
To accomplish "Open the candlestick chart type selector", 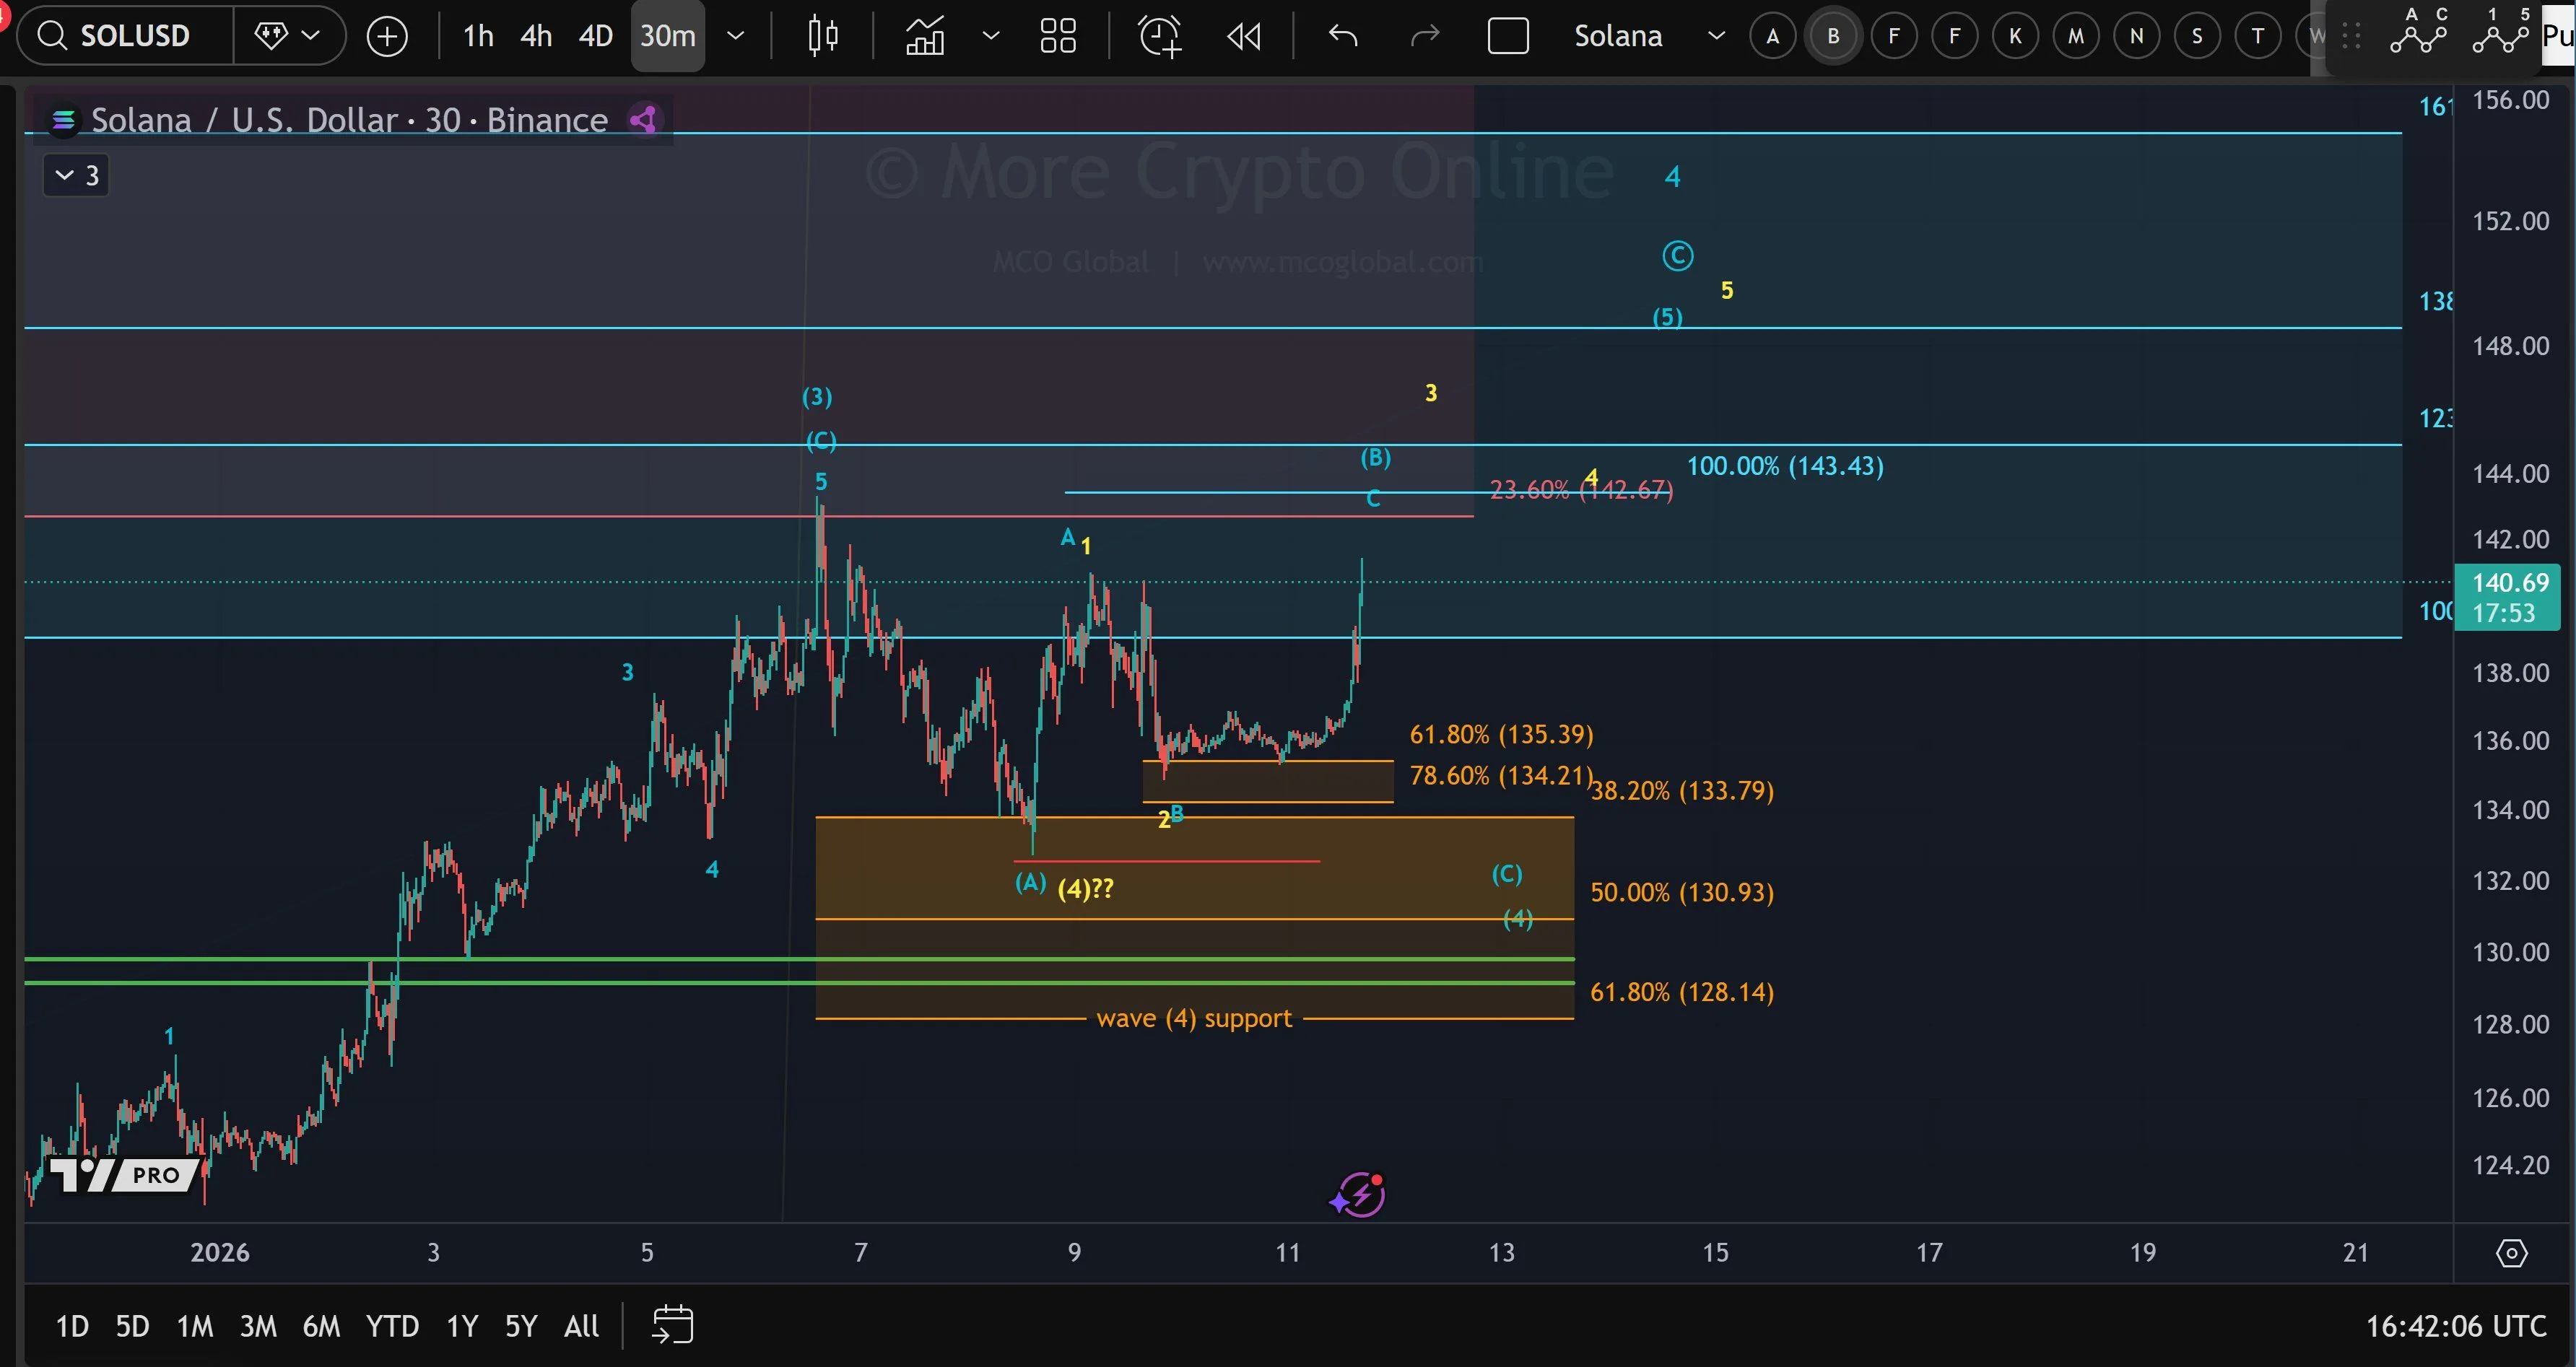I will (x=822, y=36).
